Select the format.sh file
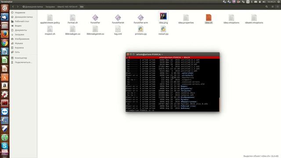Screen dimensions: 281x158 [72, 19]
